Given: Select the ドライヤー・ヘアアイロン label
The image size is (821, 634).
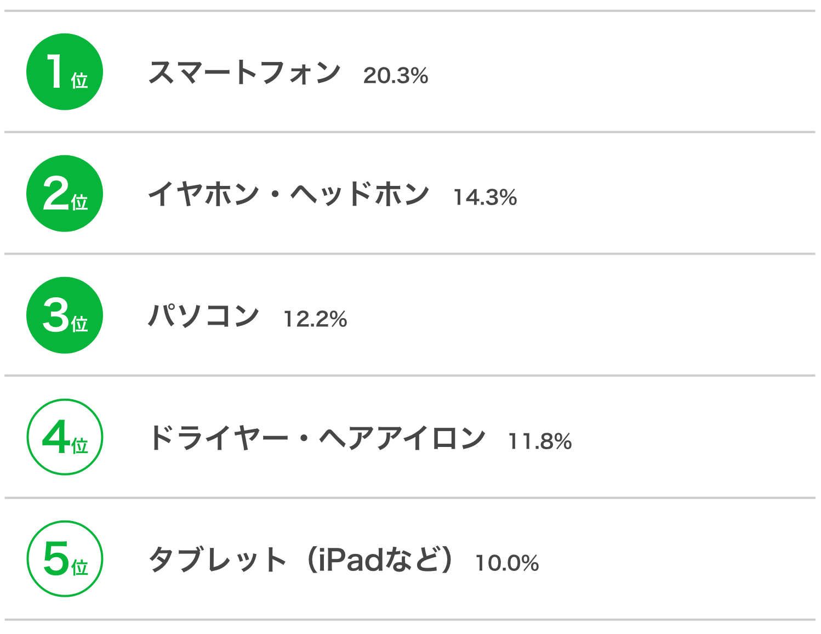Looking at the screenshot, I should pos(317,438).
